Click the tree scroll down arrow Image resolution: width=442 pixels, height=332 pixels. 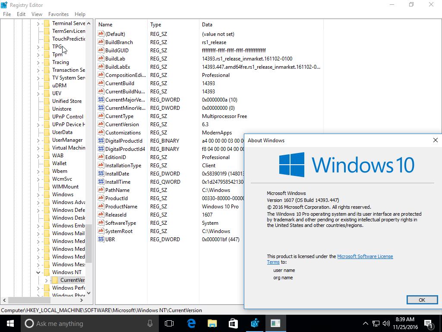[x=89, y=293]
